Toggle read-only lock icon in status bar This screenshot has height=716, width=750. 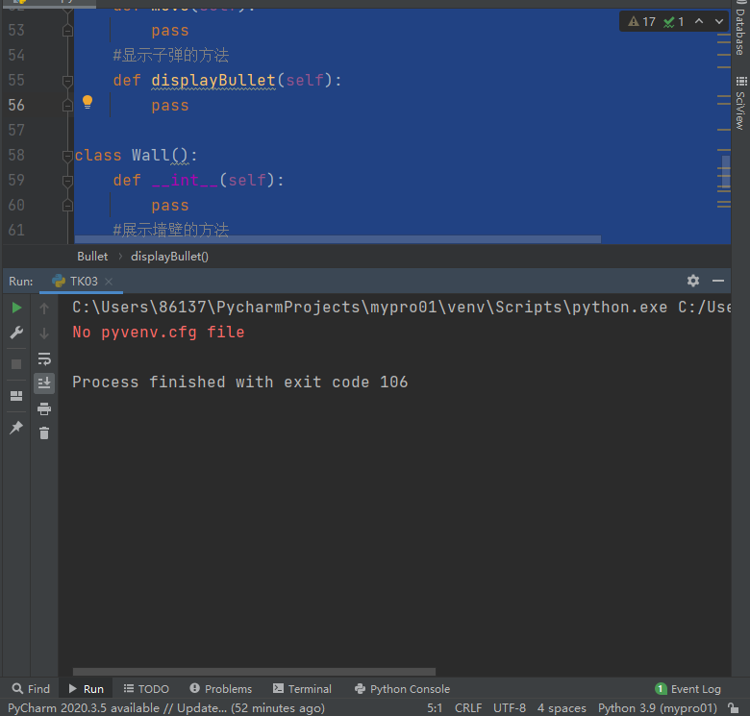tap(734, 707)
